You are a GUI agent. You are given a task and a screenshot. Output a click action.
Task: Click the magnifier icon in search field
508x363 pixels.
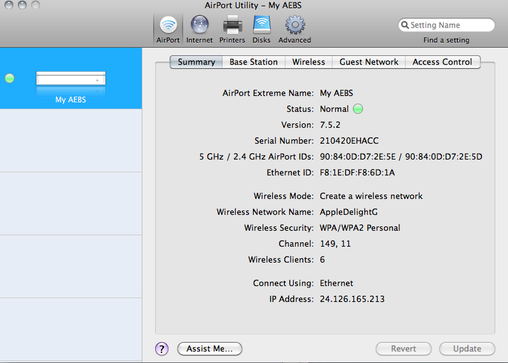(x=404, y=25)
